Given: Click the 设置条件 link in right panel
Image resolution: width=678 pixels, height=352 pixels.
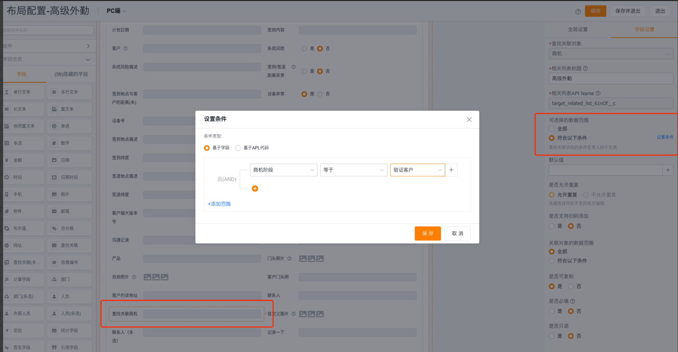Looking at the screenshot, I should tap(665, 137).
